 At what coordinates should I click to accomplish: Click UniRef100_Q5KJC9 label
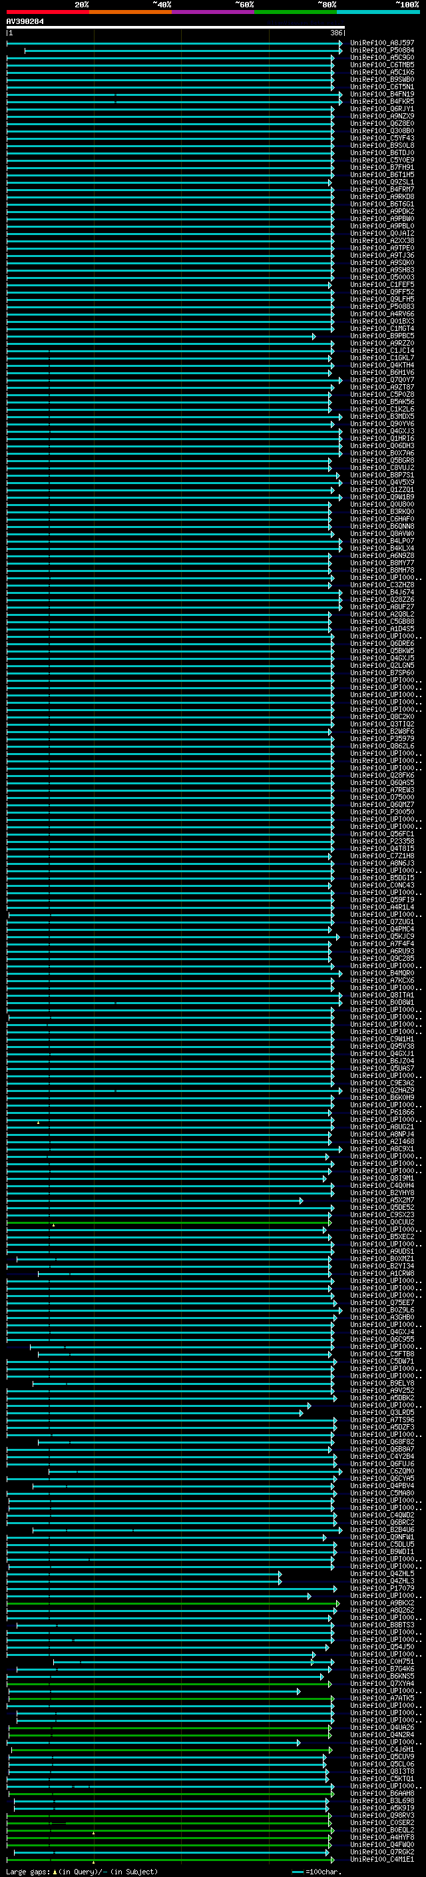382,936
